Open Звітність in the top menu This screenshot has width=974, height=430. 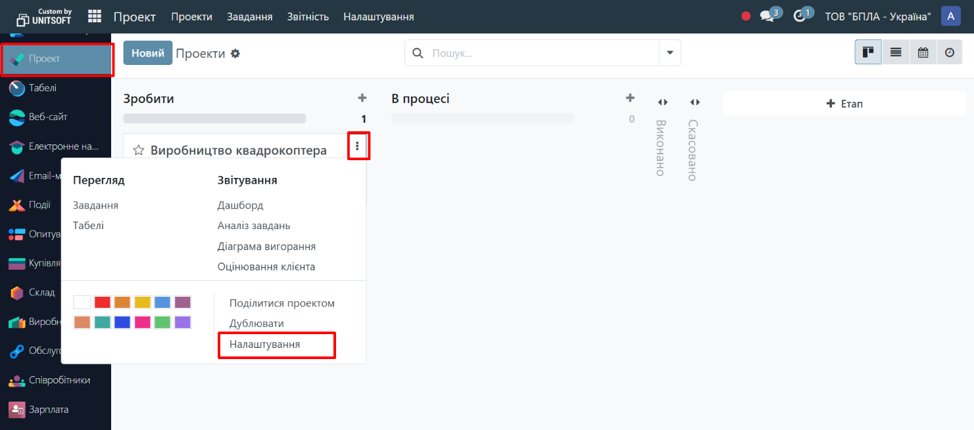(x=308, y=16)
